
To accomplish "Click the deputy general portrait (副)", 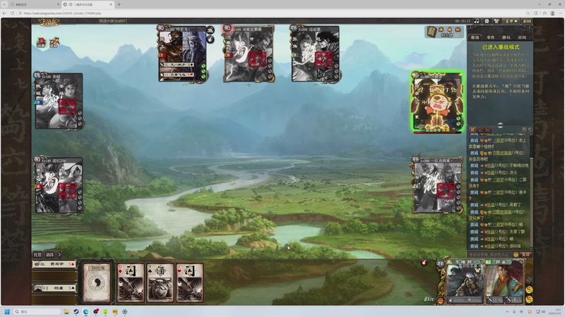I will tap(504, 280).
